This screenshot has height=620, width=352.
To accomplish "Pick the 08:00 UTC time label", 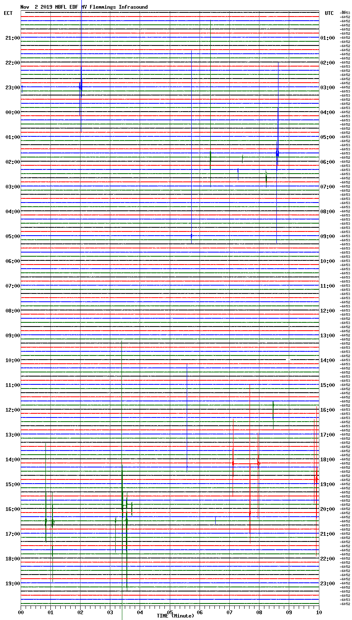I will pos(328,212).
